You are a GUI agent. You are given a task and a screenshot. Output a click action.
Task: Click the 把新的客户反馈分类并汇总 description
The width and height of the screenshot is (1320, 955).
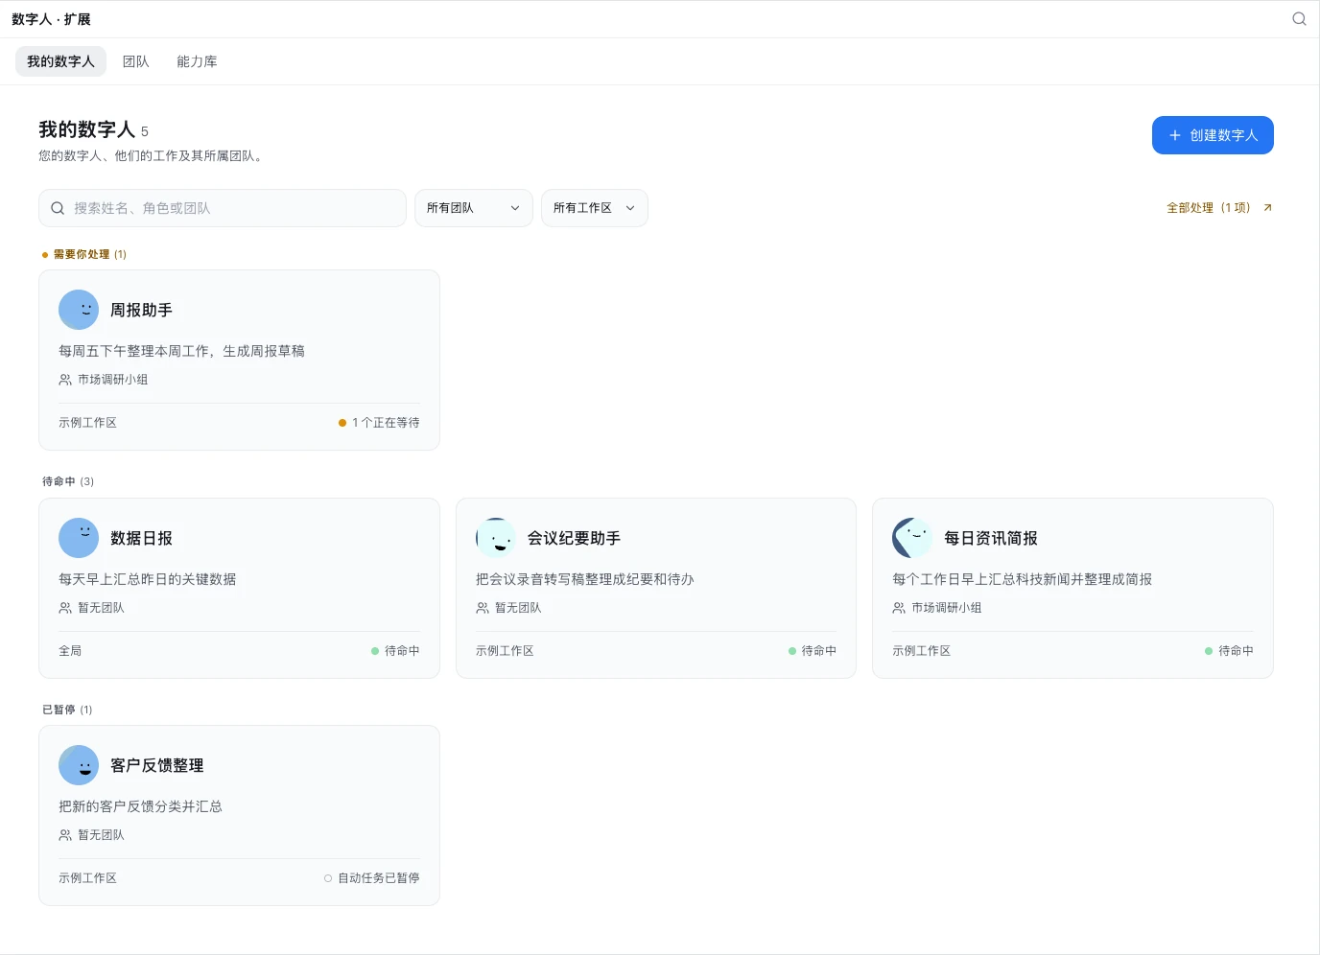pyautogui.click(x=140, y=806)
